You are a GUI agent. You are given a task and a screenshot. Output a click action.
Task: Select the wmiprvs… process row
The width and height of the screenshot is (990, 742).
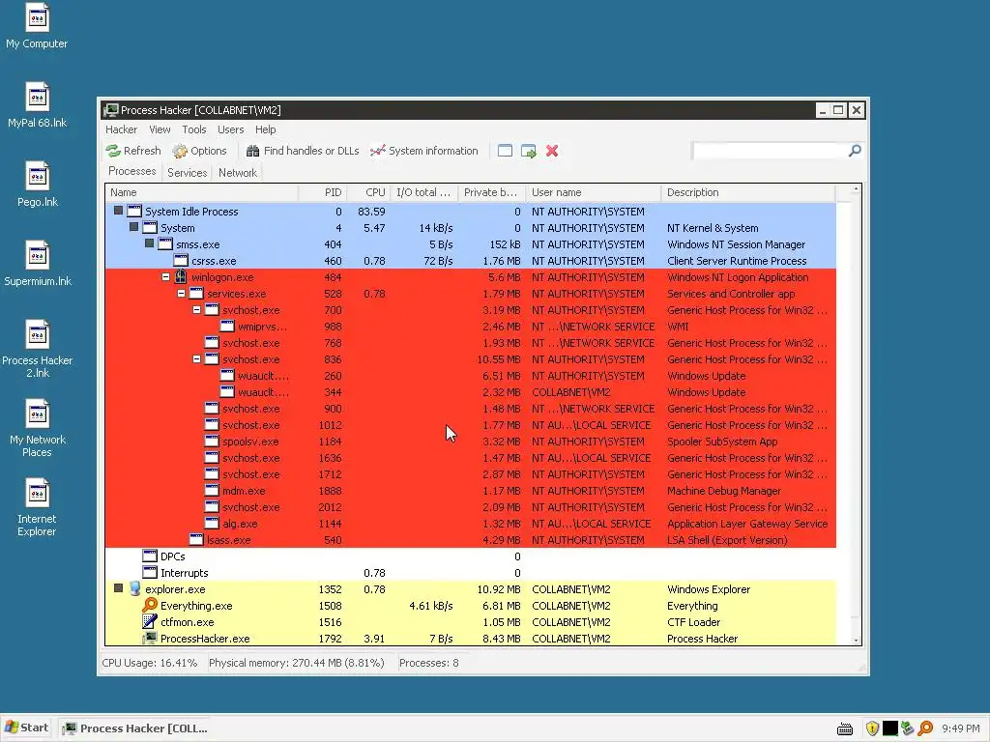coord(471,327)
